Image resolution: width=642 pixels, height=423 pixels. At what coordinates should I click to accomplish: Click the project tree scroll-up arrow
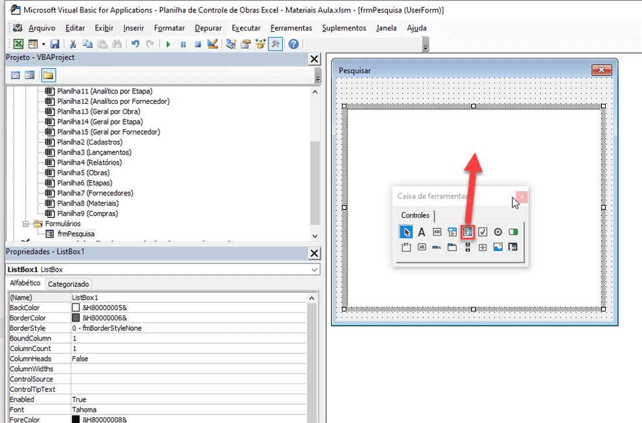(315, 91)
